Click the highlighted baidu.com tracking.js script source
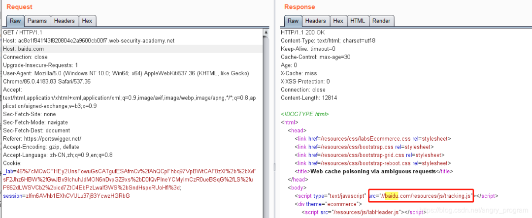The width and height of the screenshot is (532, 218). click(421, 196)
